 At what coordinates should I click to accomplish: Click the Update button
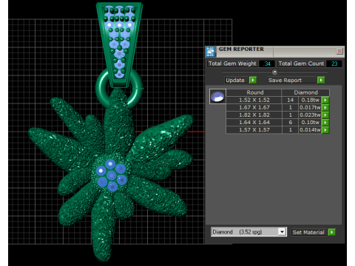tap(235, 80)
